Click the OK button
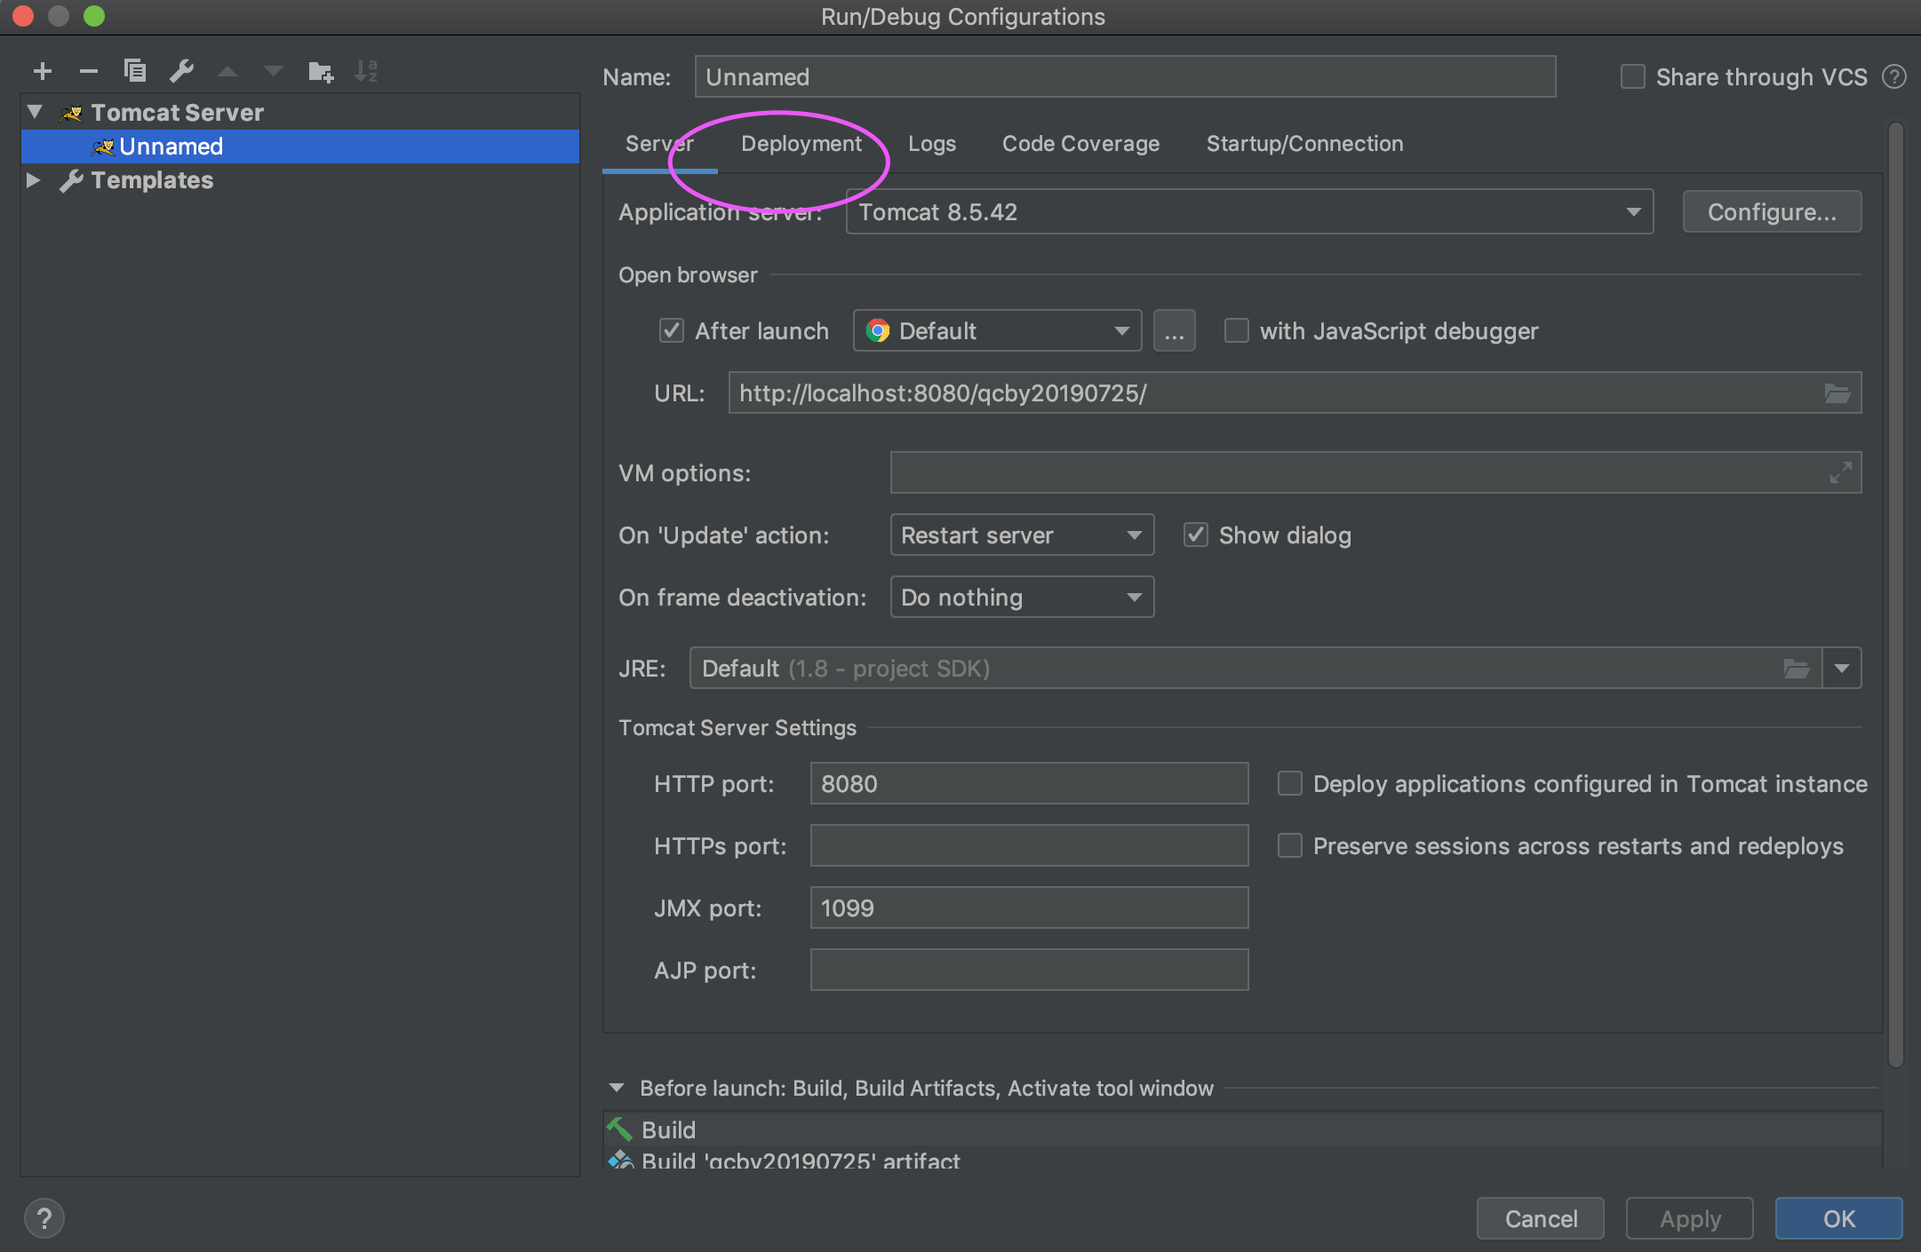The width and height of the screenshot is (1921, 1252). [x=1838, y=1218]
